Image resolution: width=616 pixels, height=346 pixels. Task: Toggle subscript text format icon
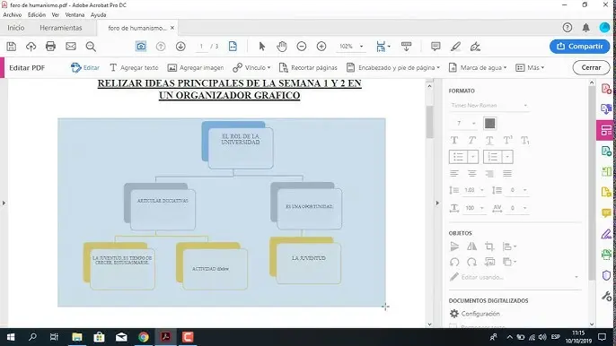click(524, 140)
